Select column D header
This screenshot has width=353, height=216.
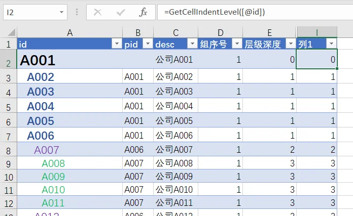(x=221, y=32)
